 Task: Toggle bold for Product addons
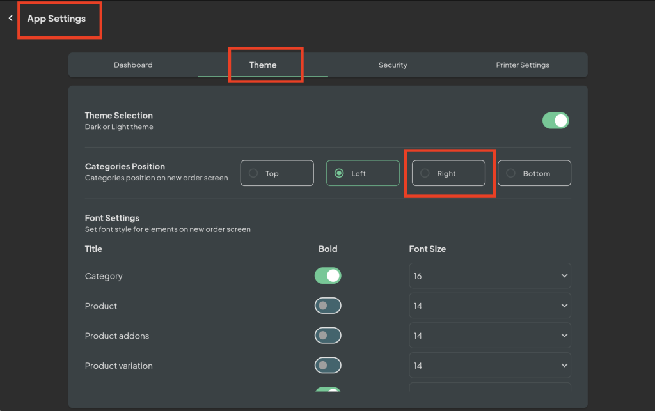click(327, 335)
